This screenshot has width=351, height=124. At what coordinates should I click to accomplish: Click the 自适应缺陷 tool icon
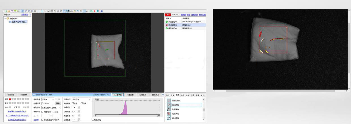169,101
